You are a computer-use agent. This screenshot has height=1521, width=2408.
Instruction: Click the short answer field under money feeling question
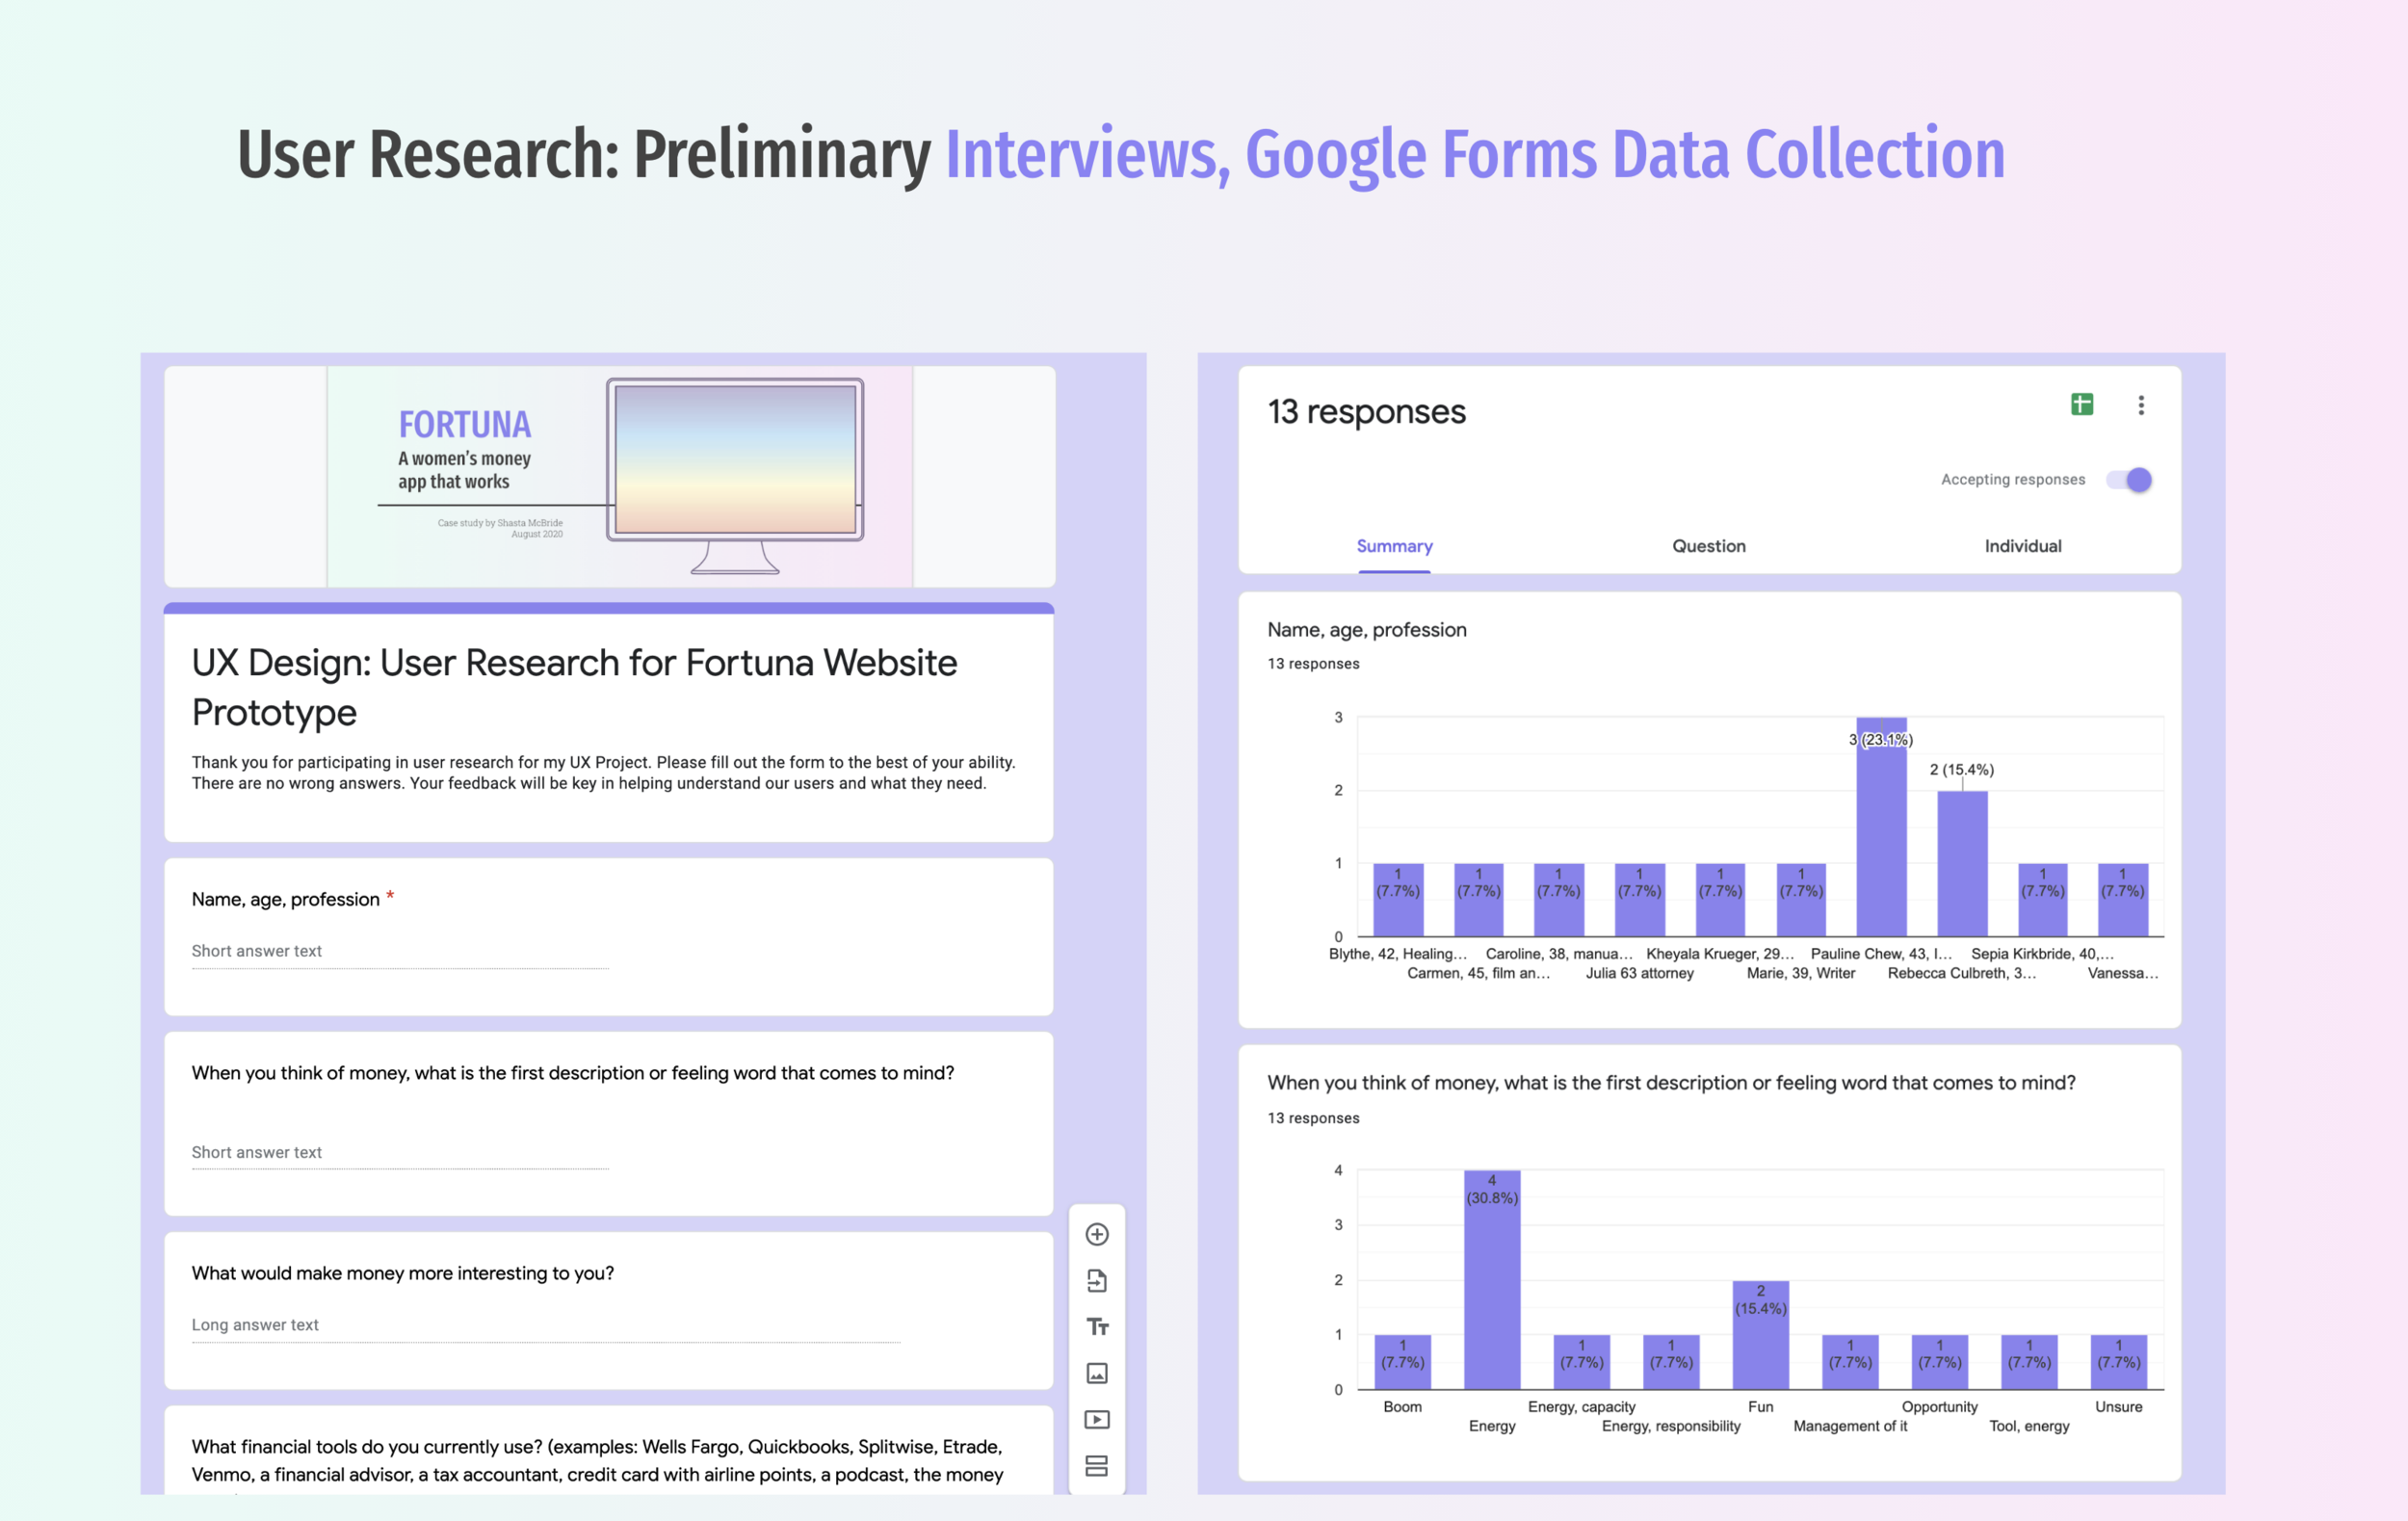(x=400, y=1152)
